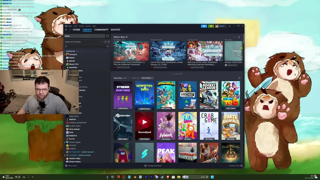The width and height of the screenshot is (320, 180).
Task: Open Brave browser from the taskbar
Action: [x=168, y=177]
